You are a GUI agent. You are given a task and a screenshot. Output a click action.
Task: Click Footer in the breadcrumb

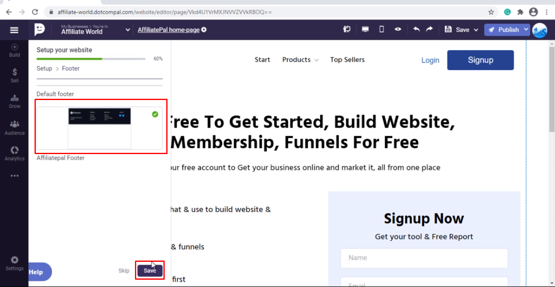pyautogui.click(x=71, y=68)
